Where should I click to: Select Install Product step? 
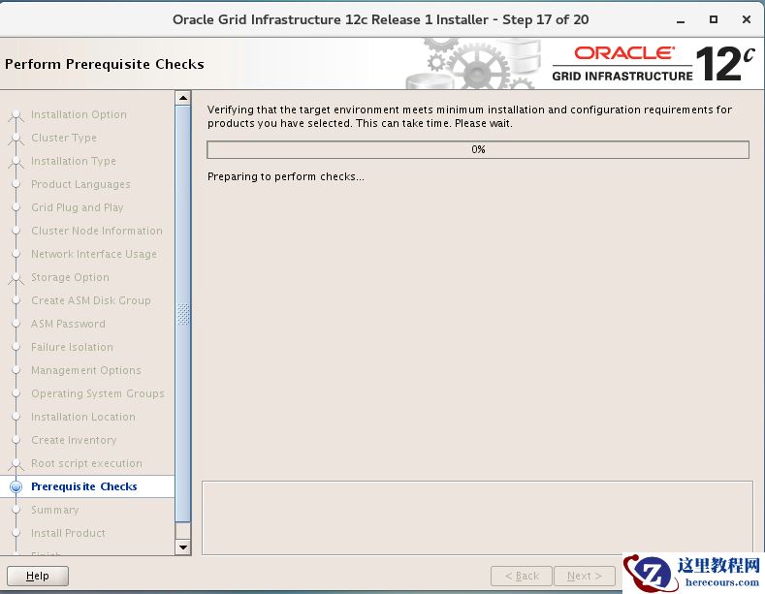[68, 533]
